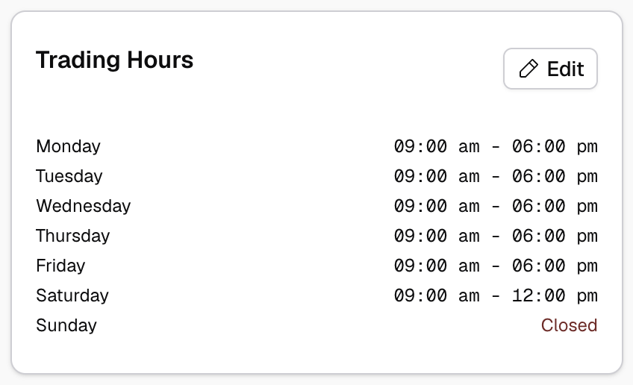
Task: Click the Wednesday day label
Action: pos(83,206)
